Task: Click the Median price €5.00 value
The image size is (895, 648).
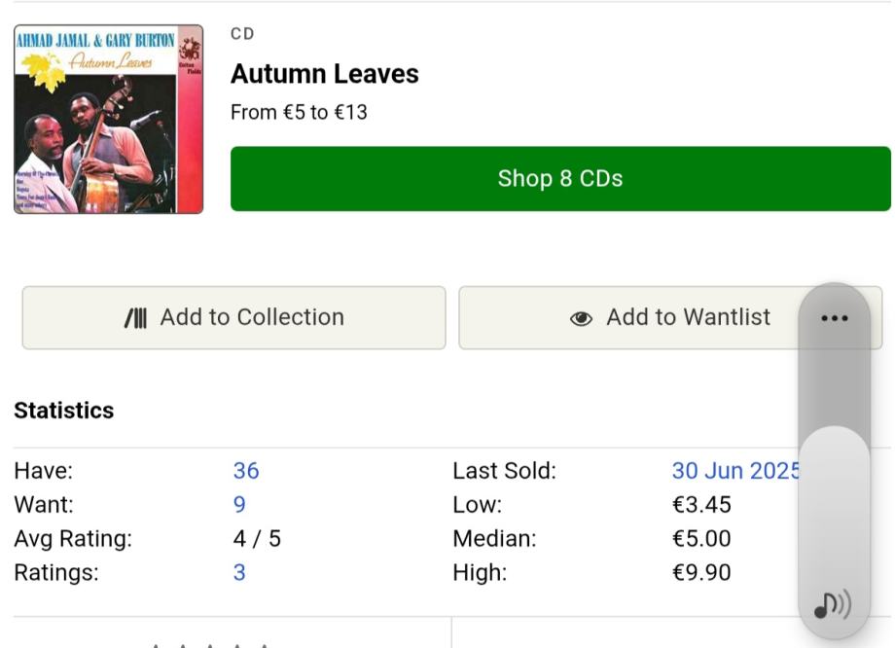Action: pyautogui.click(x=701, y=539)
